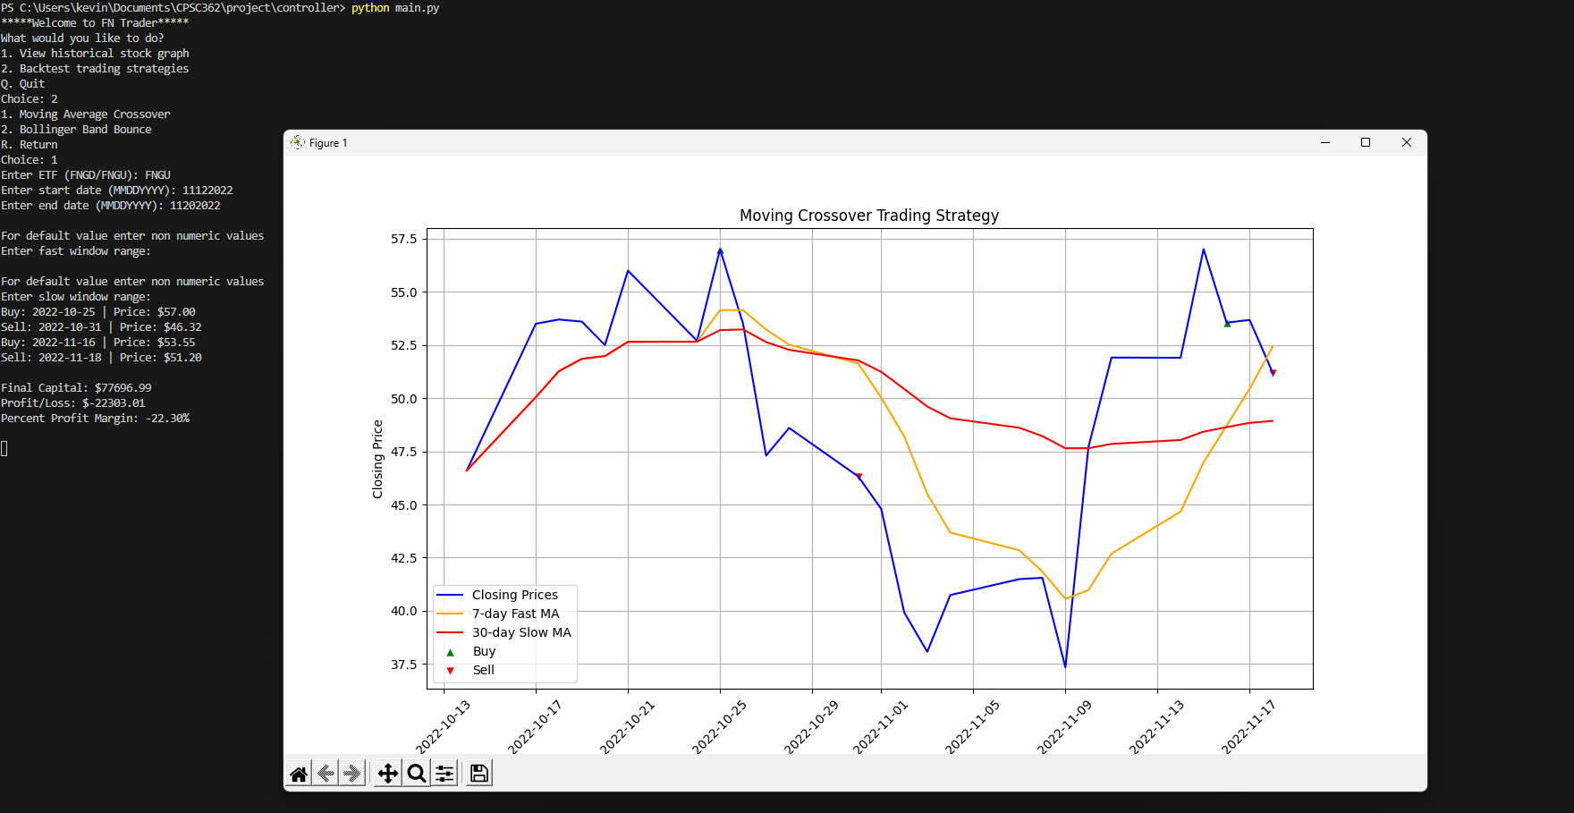Click the 50.0 y-axis tick label

coord(404,399)
